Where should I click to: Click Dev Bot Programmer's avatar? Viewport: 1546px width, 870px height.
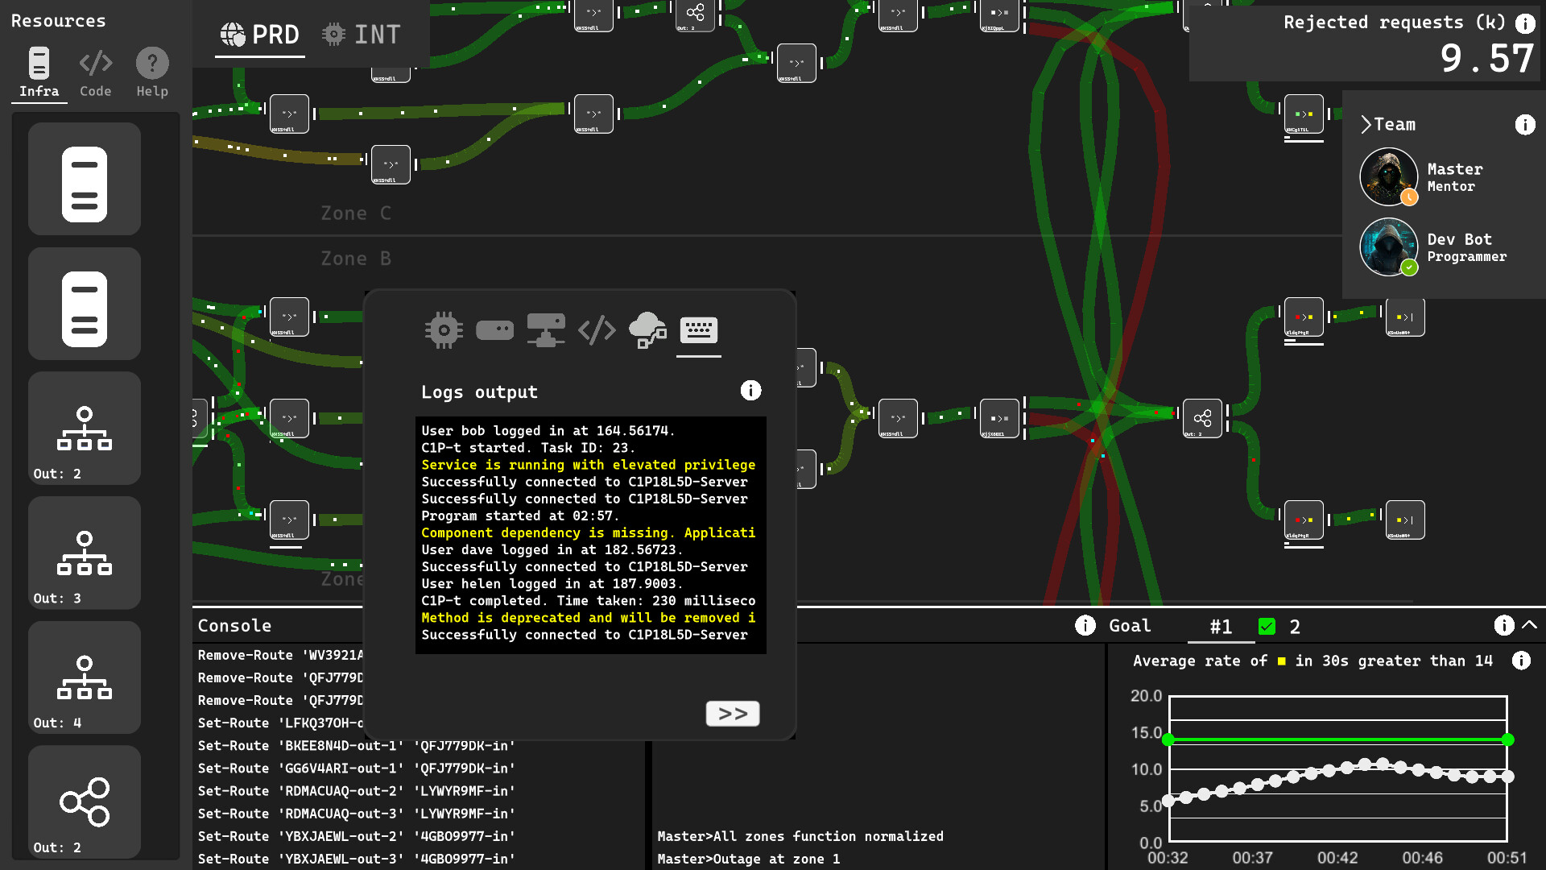[1388, 247]
